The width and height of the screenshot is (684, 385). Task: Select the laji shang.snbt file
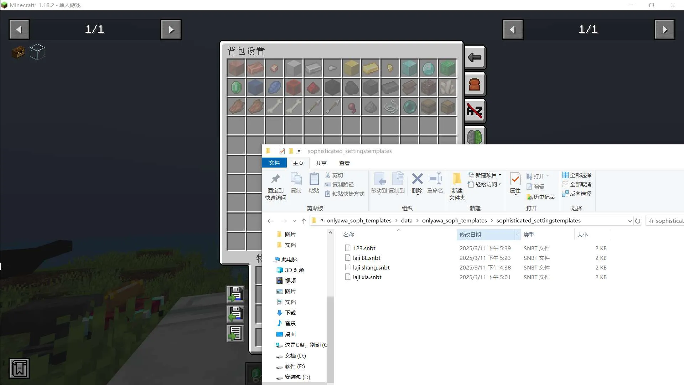click(x=371, y=267)
